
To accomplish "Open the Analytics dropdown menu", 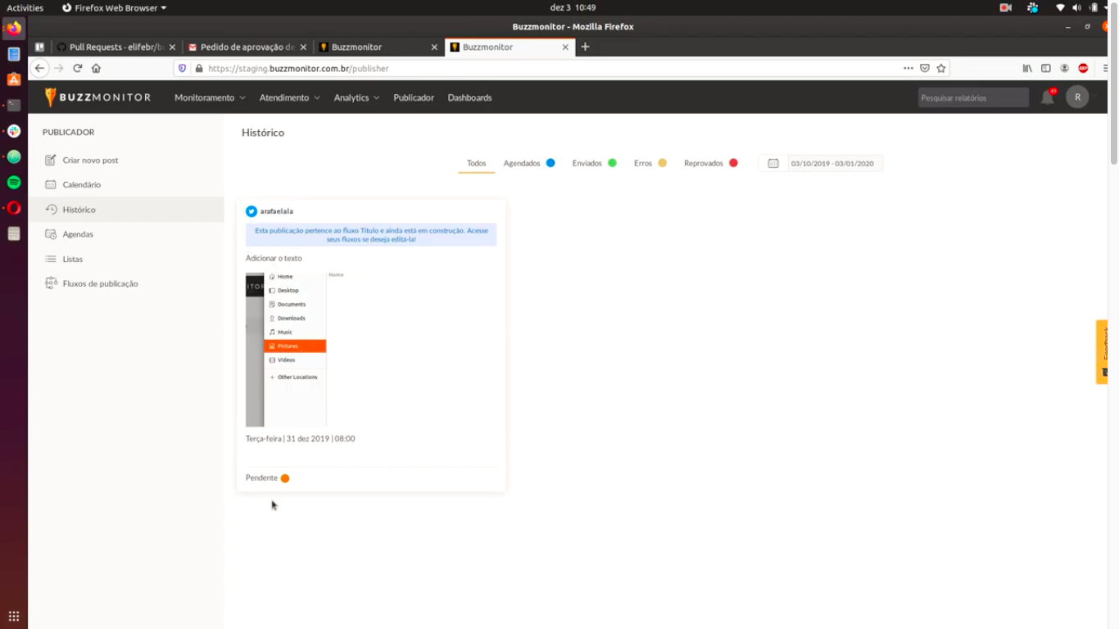I will click(356, 97).
